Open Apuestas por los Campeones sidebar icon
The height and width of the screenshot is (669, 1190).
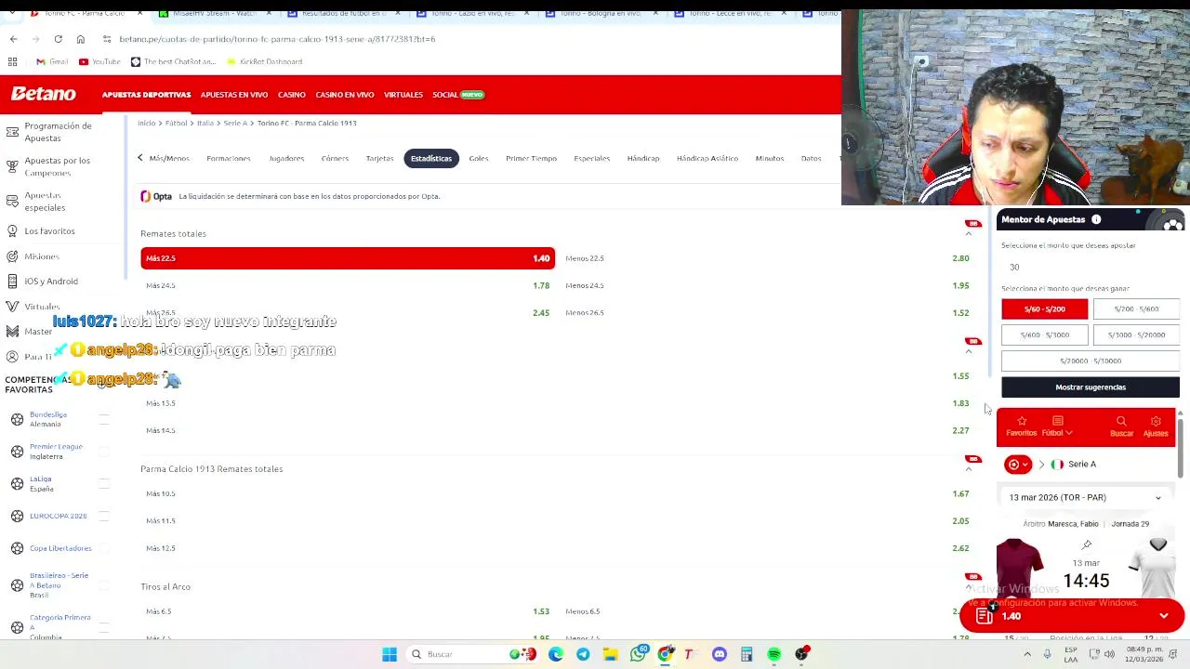[12, 165]
